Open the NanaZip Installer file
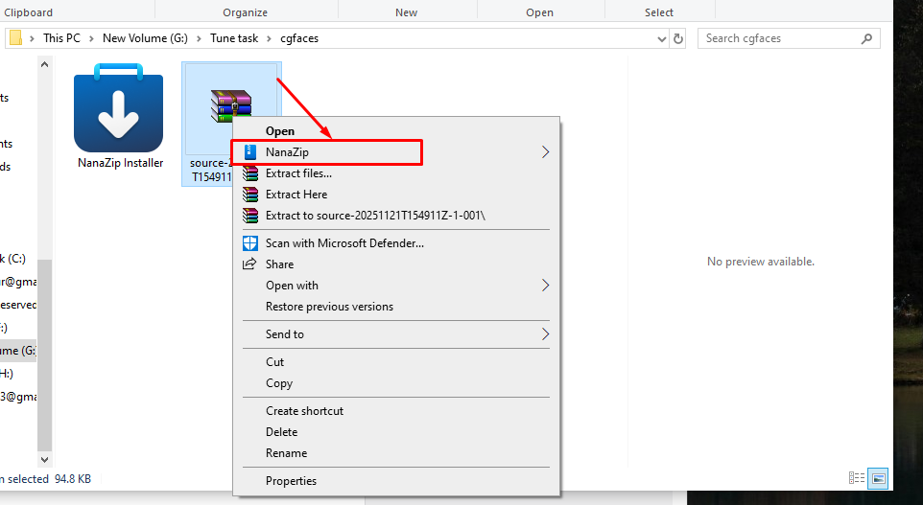923x505 pixels. 118,116
